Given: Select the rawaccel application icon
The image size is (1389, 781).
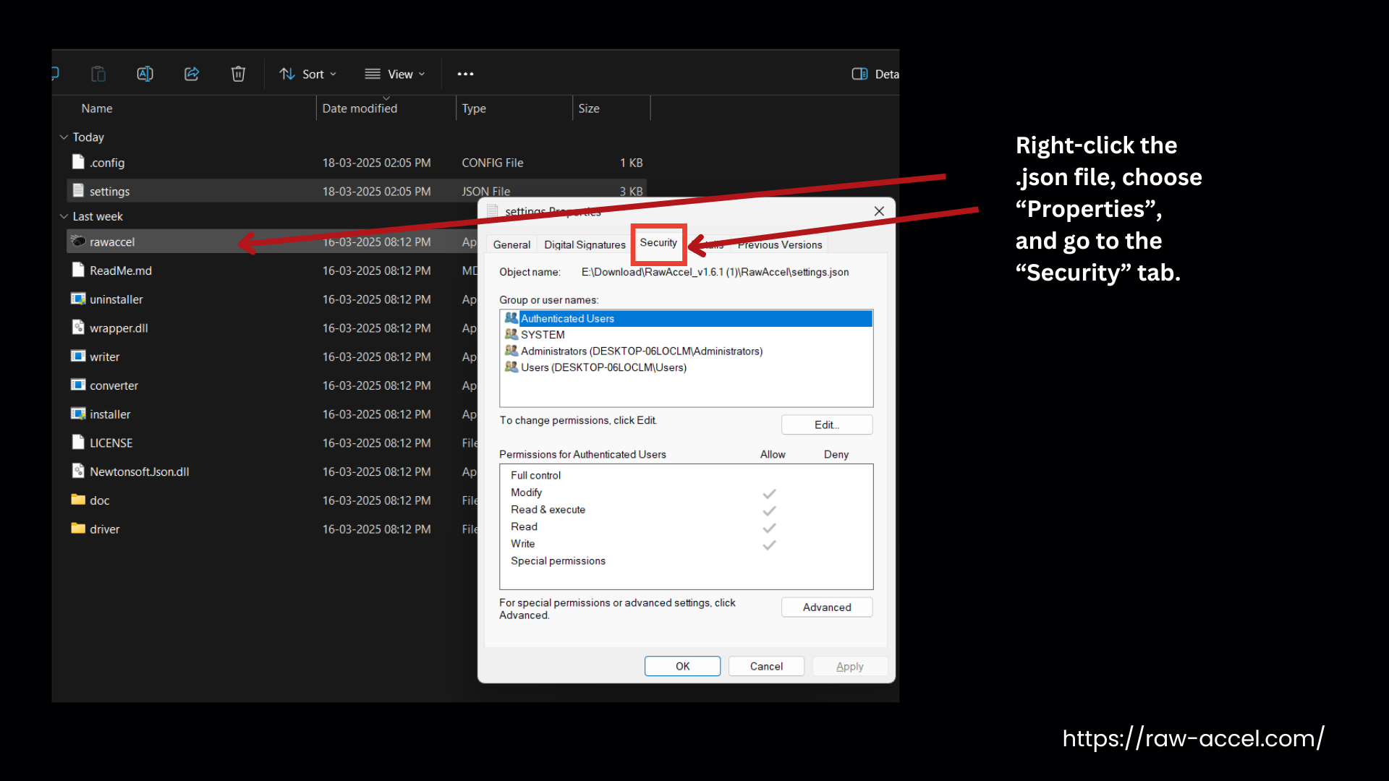Looking at the screenshot, I should [78, 241].
